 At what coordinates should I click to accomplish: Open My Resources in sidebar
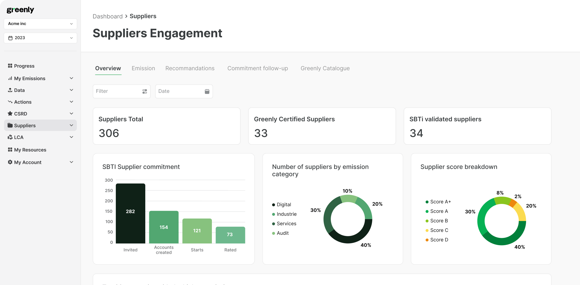[x=30, y=150]
